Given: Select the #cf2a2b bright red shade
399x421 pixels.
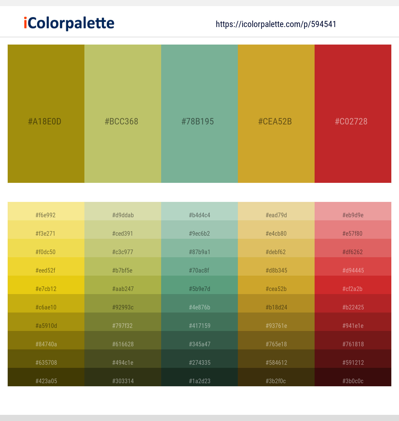Looking at the screenshot, I should (x=353, y=285).
